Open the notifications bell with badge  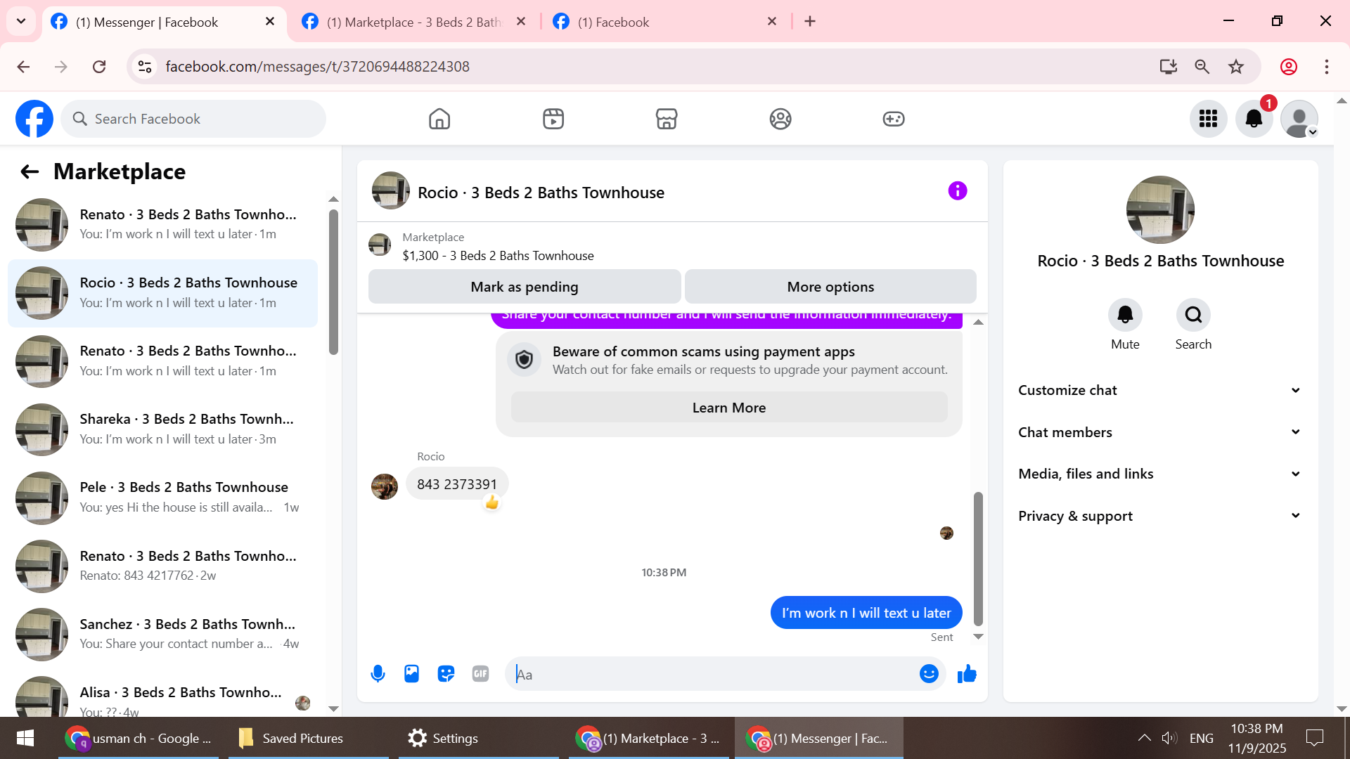pyautogui.click(x=1254, y=119)
